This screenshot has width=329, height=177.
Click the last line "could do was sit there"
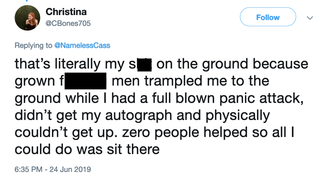point(87,150)
